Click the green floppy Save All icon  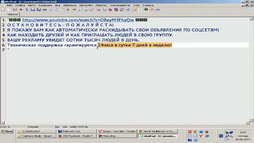point(39,10)
